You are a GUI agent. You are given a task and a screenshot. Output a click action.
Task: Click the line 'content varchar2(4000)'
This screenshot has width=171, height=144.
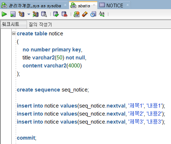pyautogui.click(x=52, y=66)
